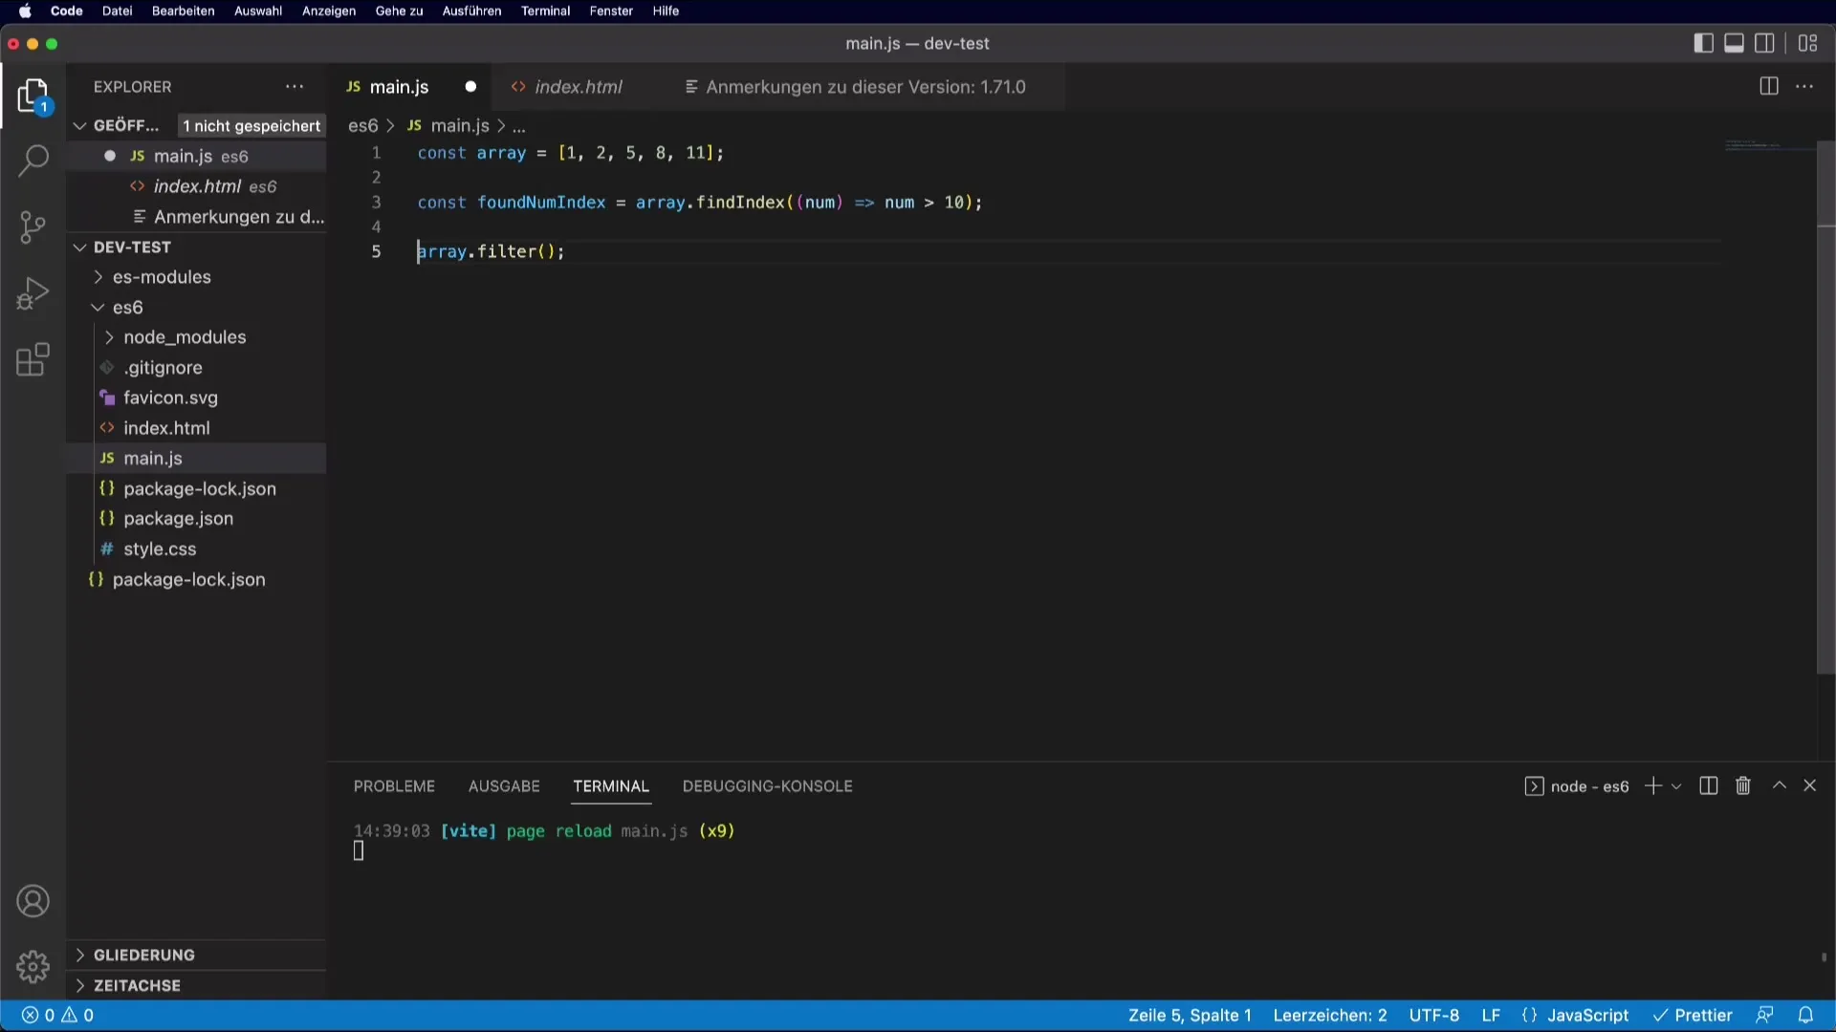Maximize the panel size with caret icon
Viewport: 1836px width, 1032px height.
1780,785
